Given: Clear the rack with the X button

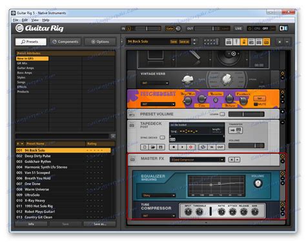Looking at the screenshot, I should 280,42.
